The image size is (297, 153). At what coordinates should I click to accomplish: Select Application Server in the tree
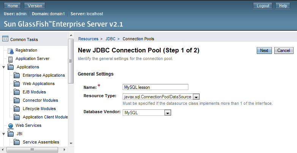pos(32,58)
